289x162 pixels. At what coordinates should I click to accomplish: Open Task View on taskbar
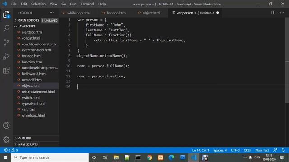pos(105,157)
